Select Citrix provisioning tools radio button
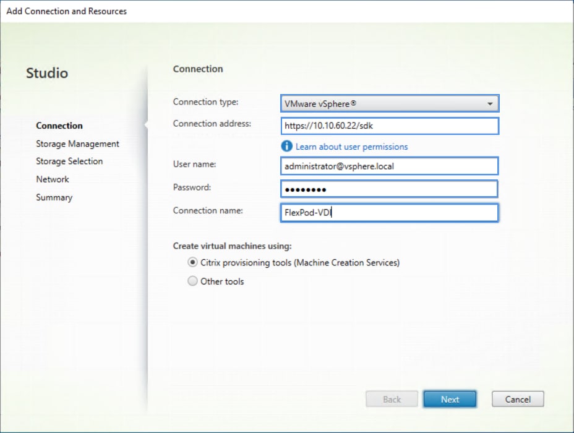The image size is (574, 433). (192, 262)
